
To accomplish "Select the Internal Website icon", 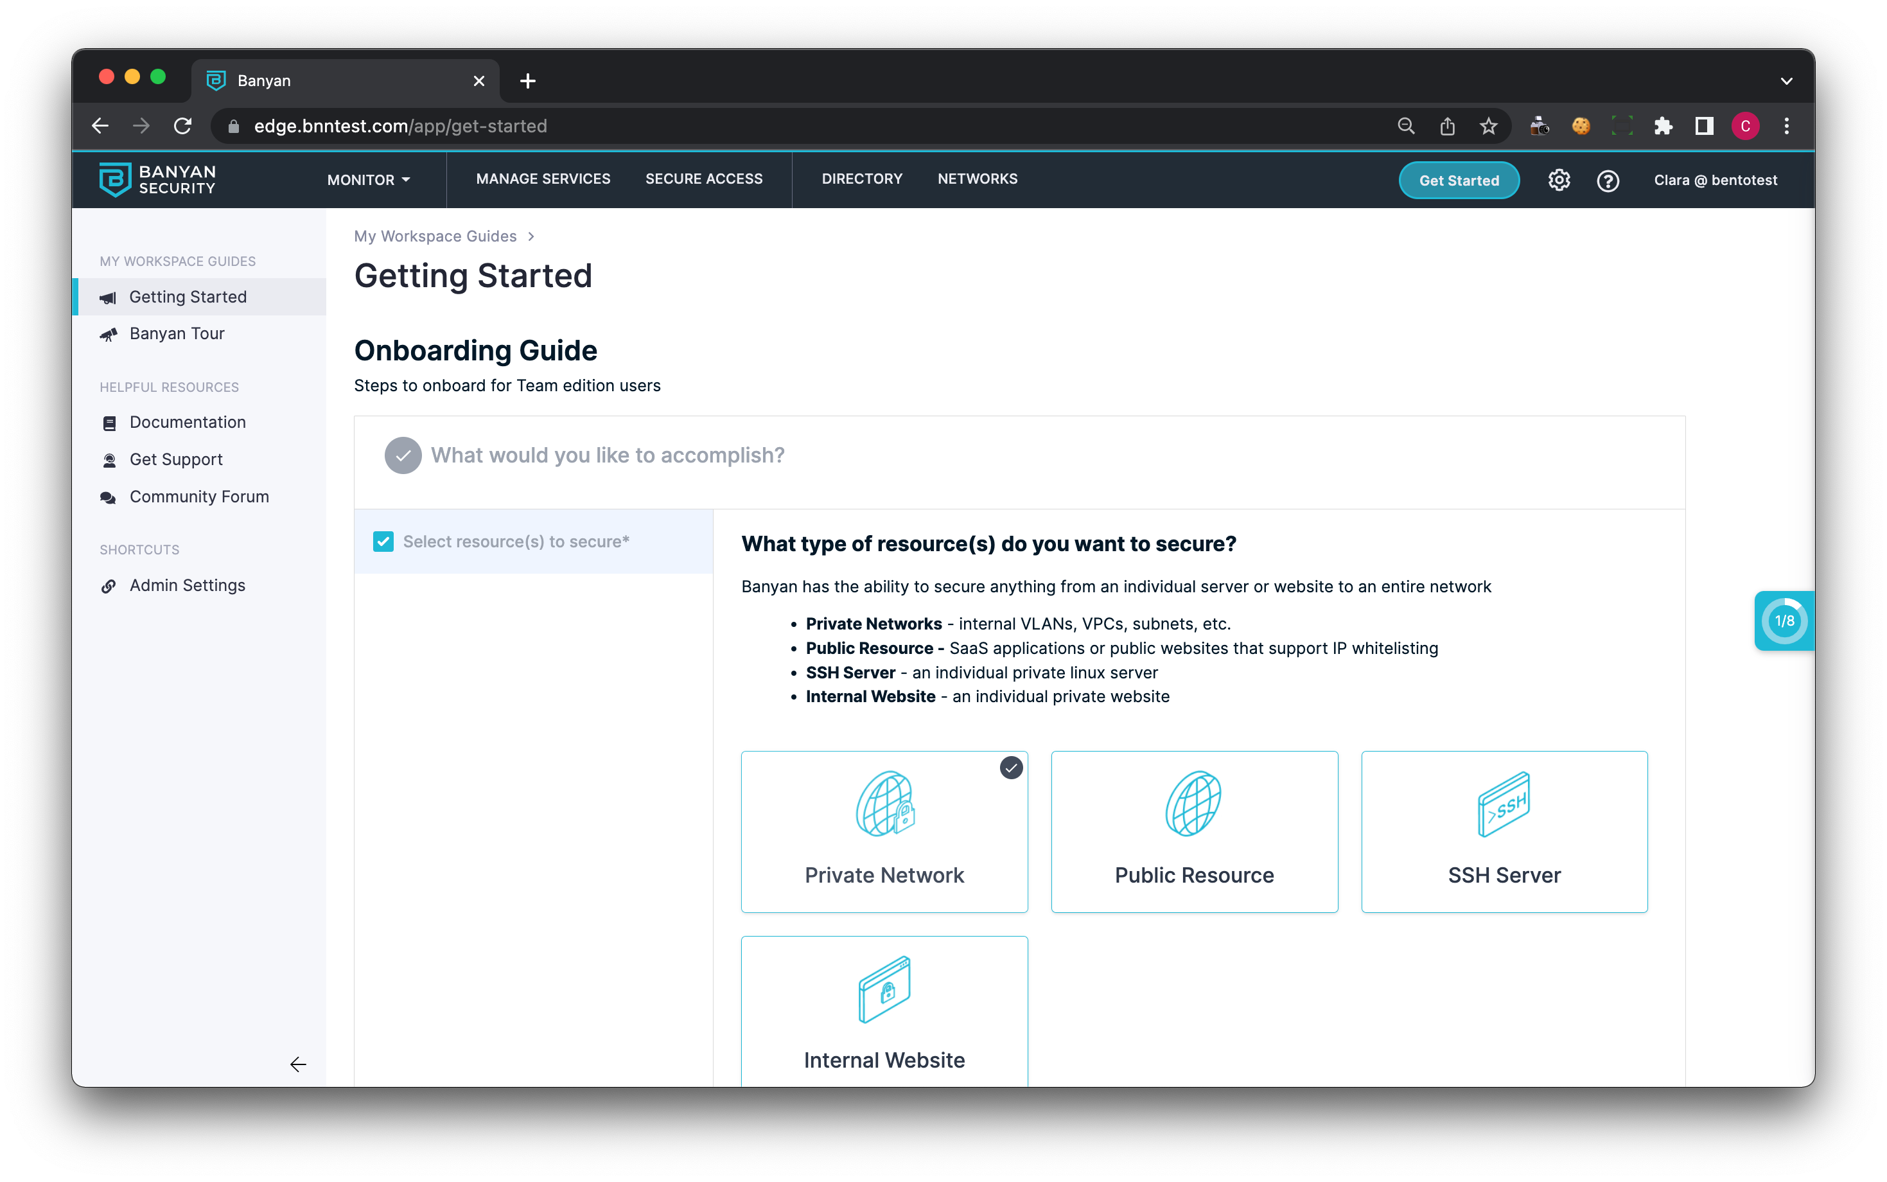I will pos(885,987).
